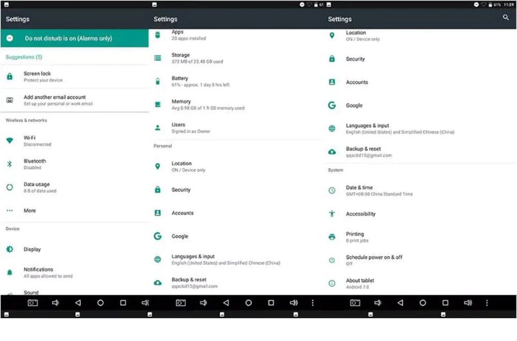Image resolution: width=517 pixels, height=341 pixels.
Task: Click the search magnifier icon in Settings
Action: [x=506, y=18]
